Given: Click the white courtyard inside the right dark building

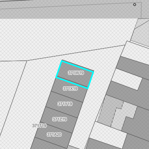Looking at the screenshot, I should [x=127, y=79].
